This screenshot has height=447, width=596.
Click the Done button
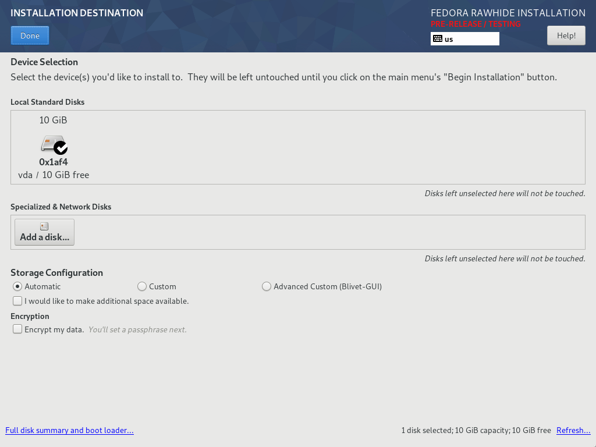coord(30,36)
